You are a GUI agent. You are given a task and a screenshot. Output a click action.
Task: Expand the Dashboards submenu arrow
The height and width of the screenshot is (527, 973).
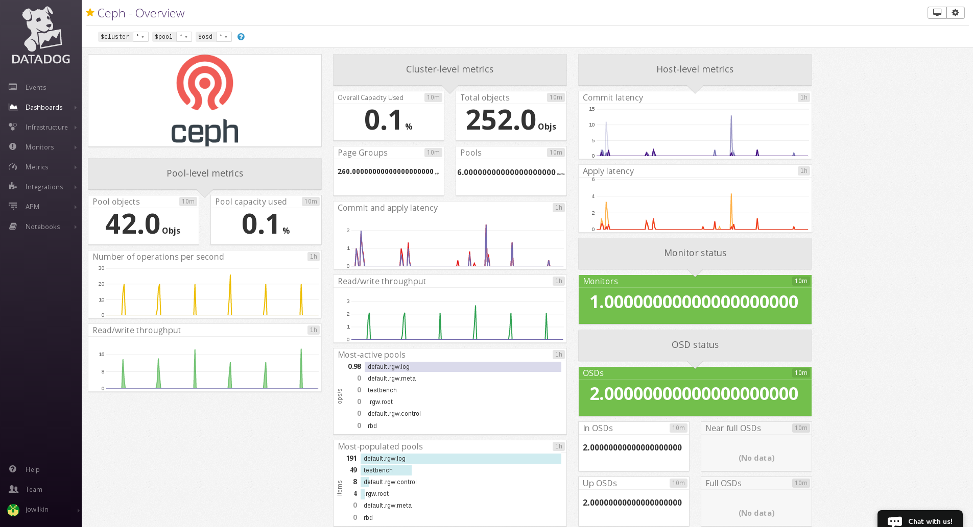[x=75, y=108]
